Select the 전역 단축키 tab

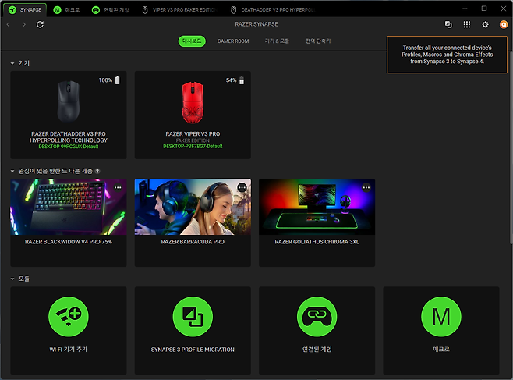318,41
